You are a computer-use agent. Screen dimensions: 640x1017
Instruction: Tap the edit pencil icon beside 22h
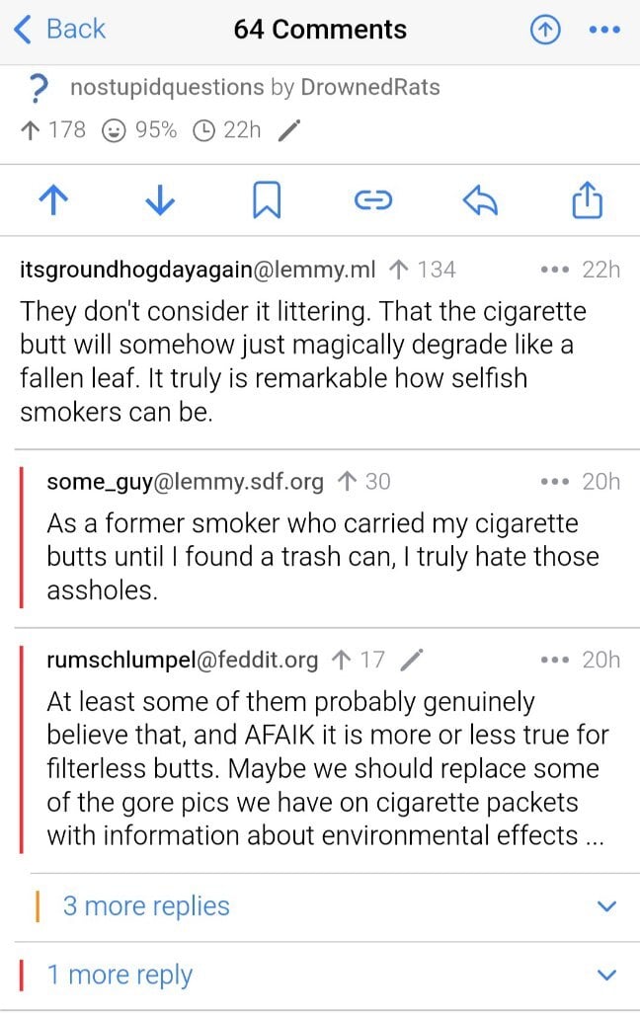point(288,130)
